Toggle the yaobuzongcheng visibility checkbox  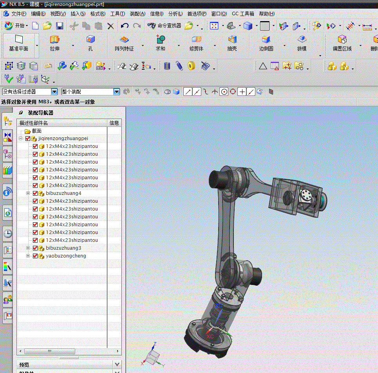(35, 256)
